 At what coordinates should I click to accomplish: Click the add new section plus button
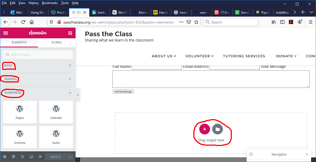[x=204, y=129]
